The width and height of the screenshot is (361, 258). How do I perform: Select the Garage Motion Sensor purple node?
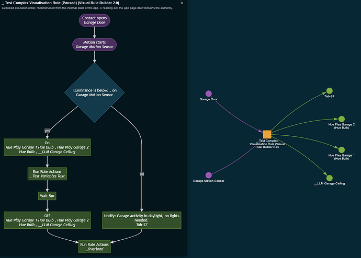pyautogui.click(x=209, y=175)
